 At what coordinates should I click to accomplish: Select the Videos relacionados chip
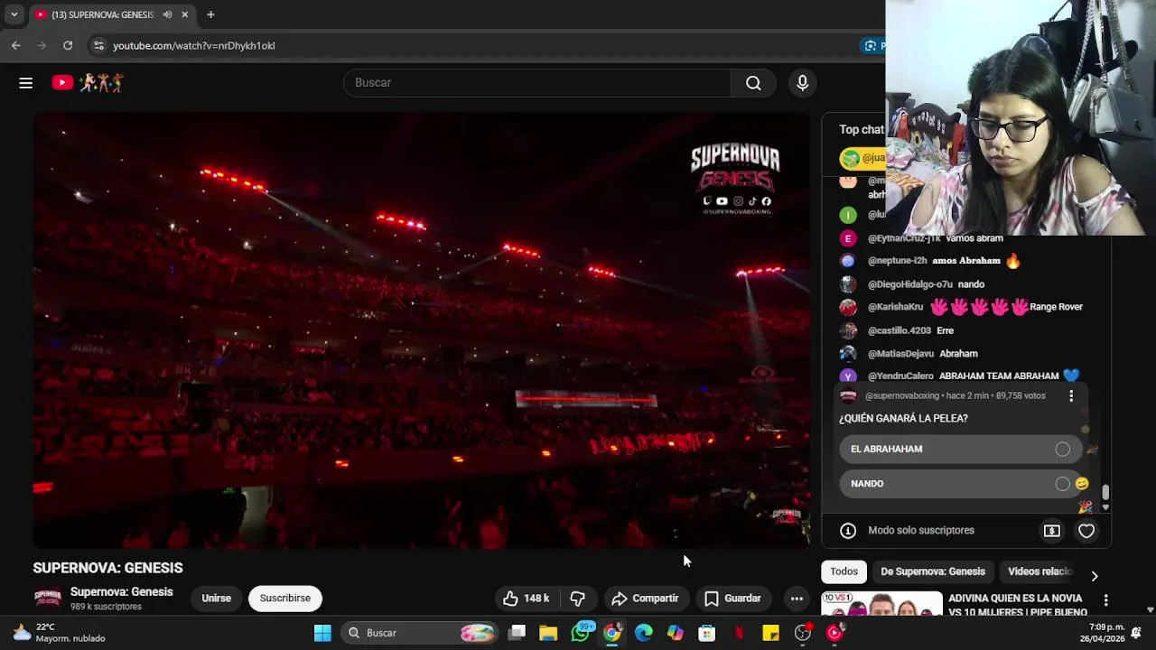coord(1039,571)
